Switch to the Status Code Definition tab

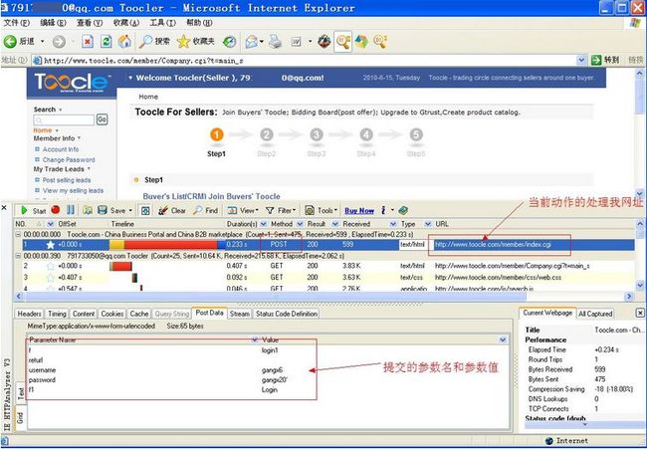click(x=287, y=314)
